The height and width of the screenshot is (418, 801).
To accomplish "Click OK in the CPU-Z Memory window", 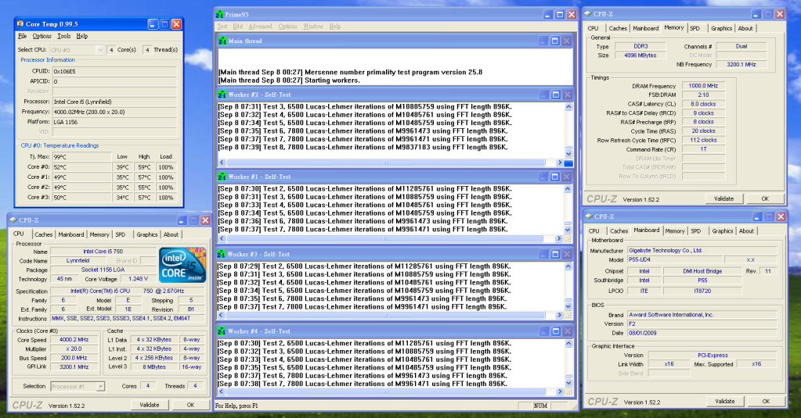I will click(x=765, y=198).
